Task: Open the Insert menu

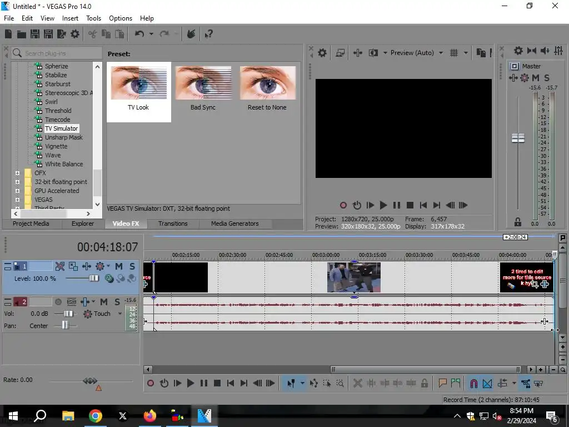Action: coord(70,18)
